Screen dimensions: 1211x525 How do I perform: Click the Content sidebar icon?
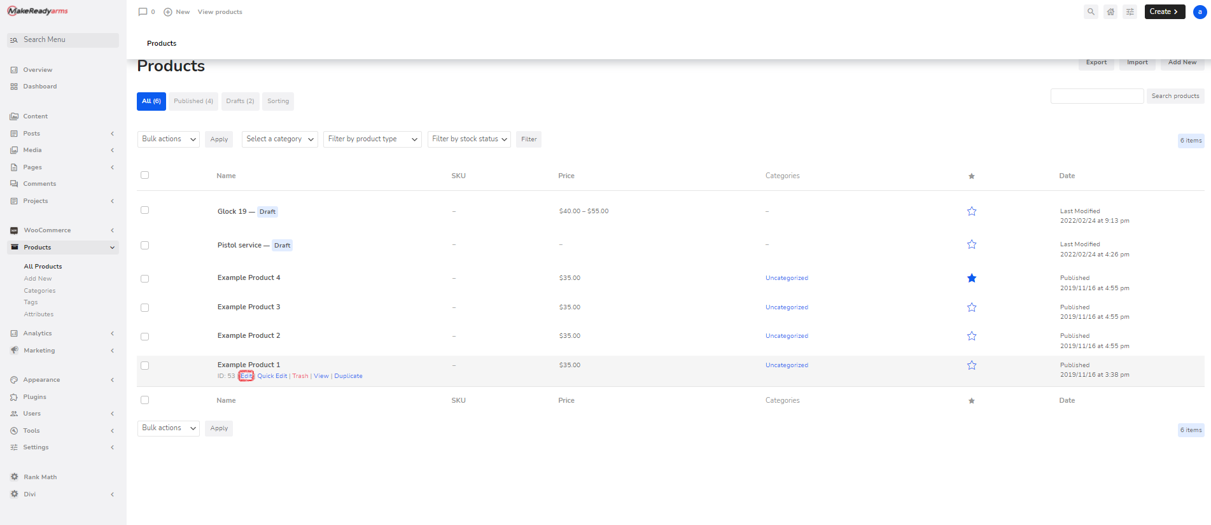click(14, 116)
